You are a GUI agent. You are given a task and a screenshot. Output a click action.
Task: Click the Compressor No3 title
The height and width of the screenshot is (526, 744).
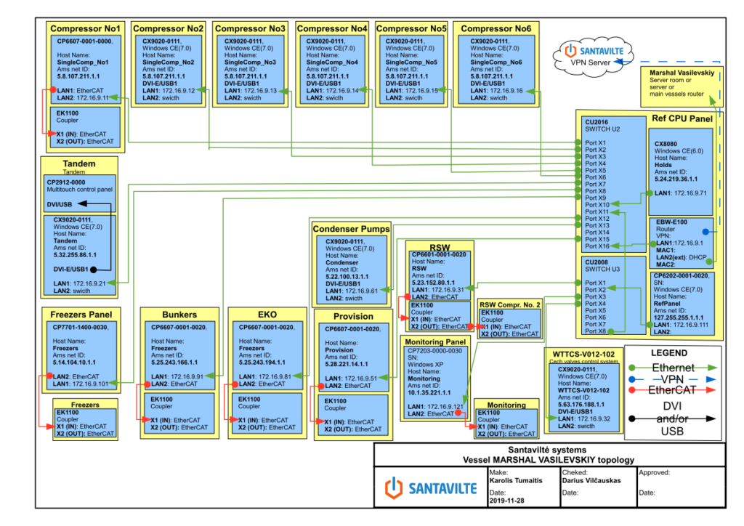tap(250, 28)
